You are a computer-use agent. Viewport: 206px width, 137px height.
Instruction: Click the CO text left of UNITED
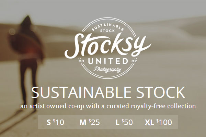tap(82, 62)
